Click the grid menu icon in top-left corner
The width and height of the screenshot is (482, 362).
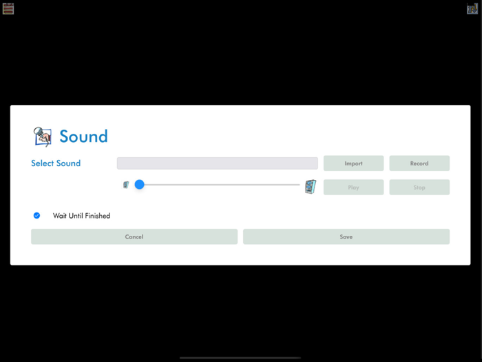pyautogui.click(x=8, y=8)
